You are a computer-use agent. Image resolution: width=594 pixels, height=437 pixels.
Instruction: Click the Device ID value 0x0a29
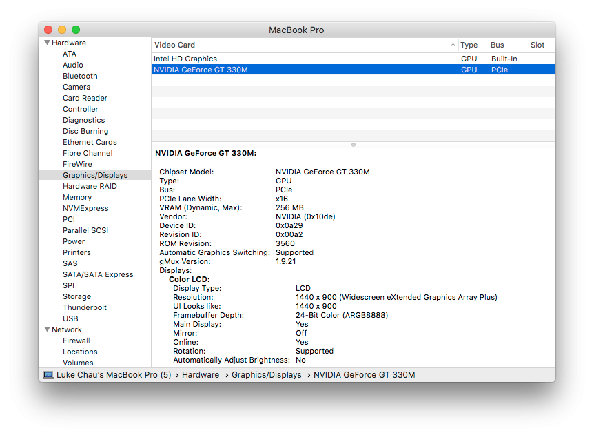point(289,225)
